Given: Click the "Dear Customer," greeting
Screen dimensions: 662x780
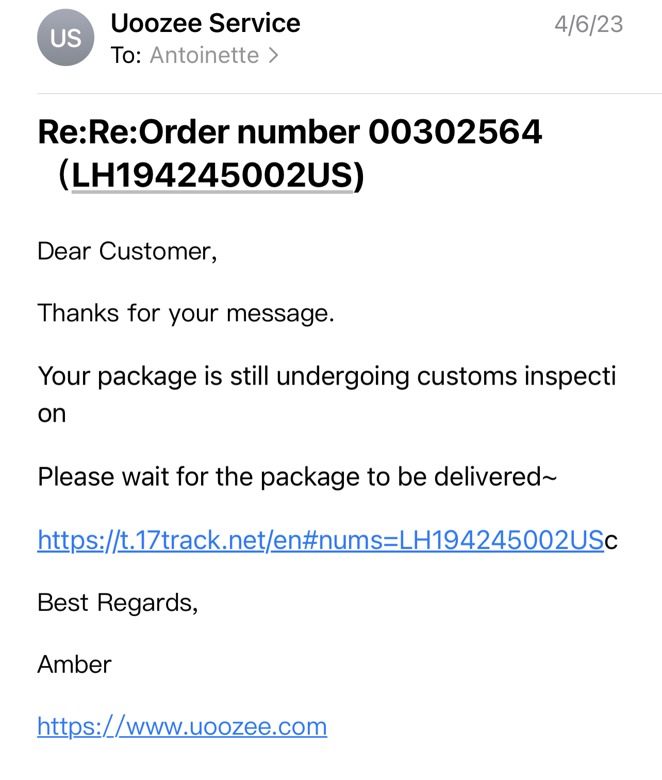Looking at the screenshot, I should pos(127,252).
